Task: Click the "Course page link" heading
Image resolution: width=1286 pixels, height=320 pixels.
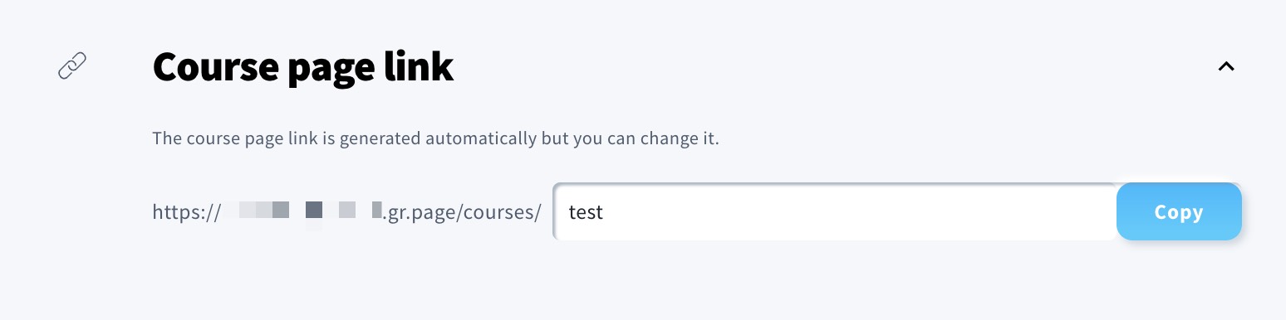Action: click(x=303, y=67)
